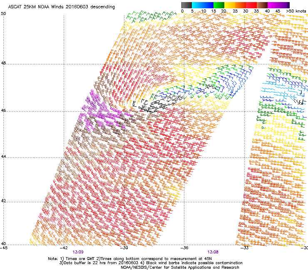Click the '-42' longitude axis label
308x270 pixels.
coord(64,248)
